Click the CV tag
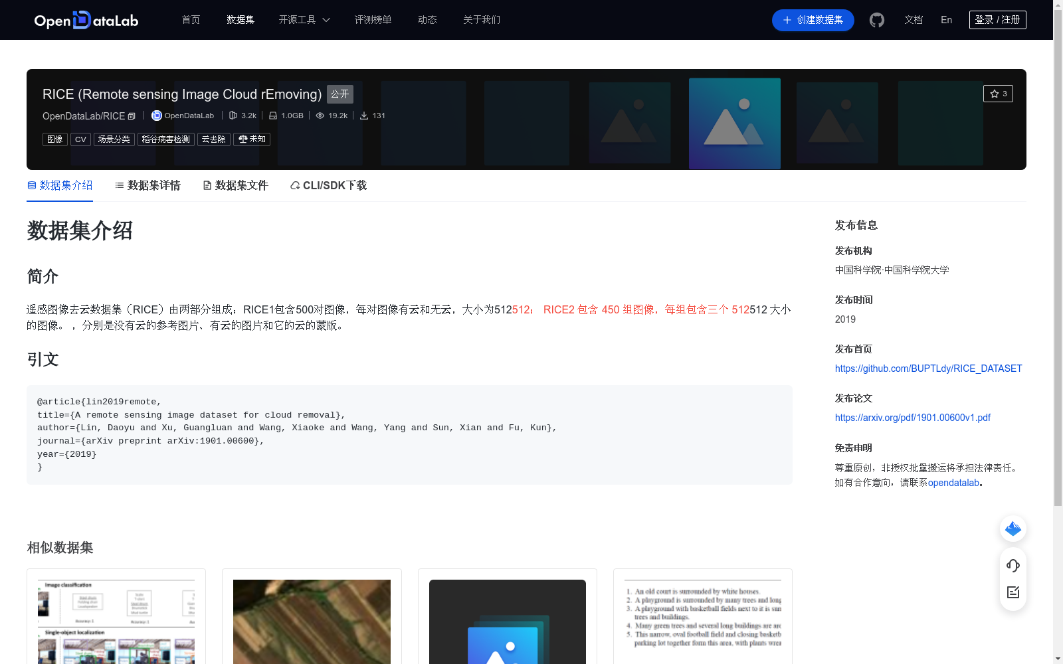Screen dimensions: 1063x664 (80, 139)
